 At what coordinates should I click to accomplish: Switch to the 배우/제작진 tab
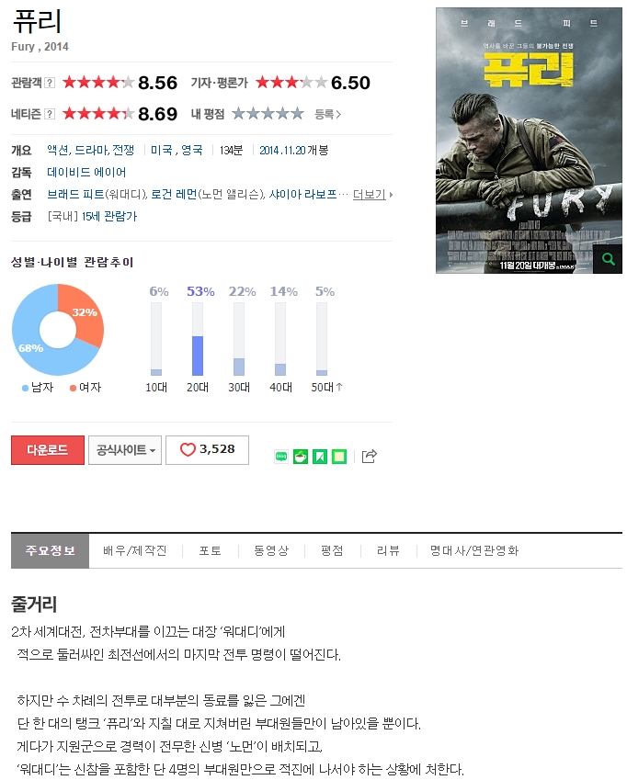coord(135,550)
